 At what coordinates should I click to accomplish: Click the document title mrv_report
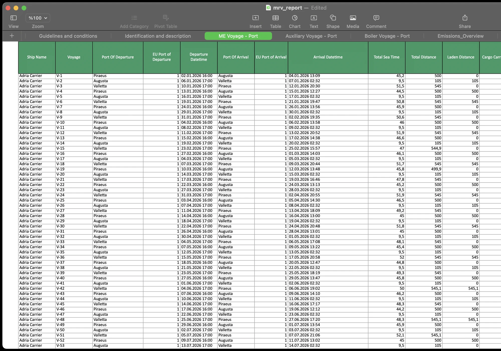tap(288, 8)
